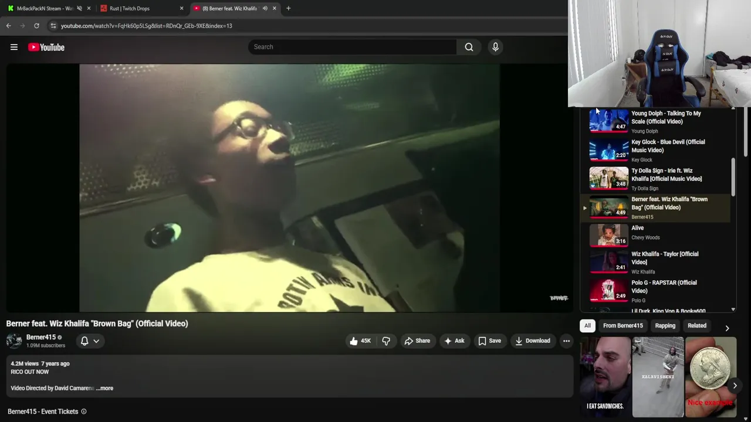Image resolution: width=751 pixels, height=422 pixels.
Task: Open the 'Nice example' coin short
Action: [x=711, y=376]
